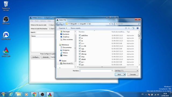
Task: Click the network icon in system tray
Action: click(155, 95)
